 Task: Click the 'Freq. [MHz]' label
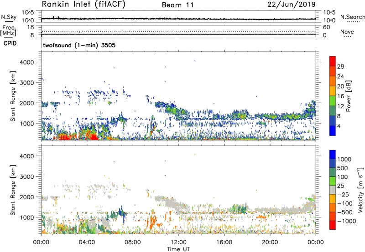(8, 31)
